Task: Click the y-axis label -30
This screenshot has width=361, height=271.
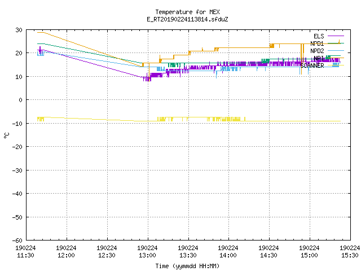Action: (x=17, y=170)
